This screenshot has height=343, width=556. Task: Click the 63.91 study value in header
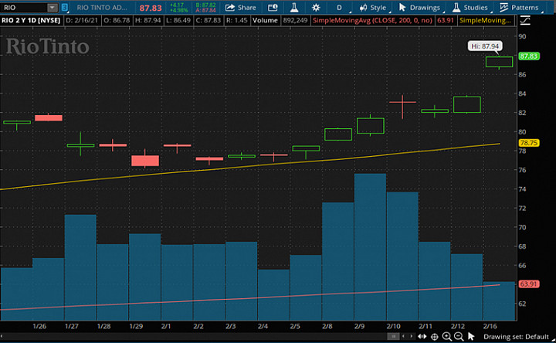coord(446,21)
